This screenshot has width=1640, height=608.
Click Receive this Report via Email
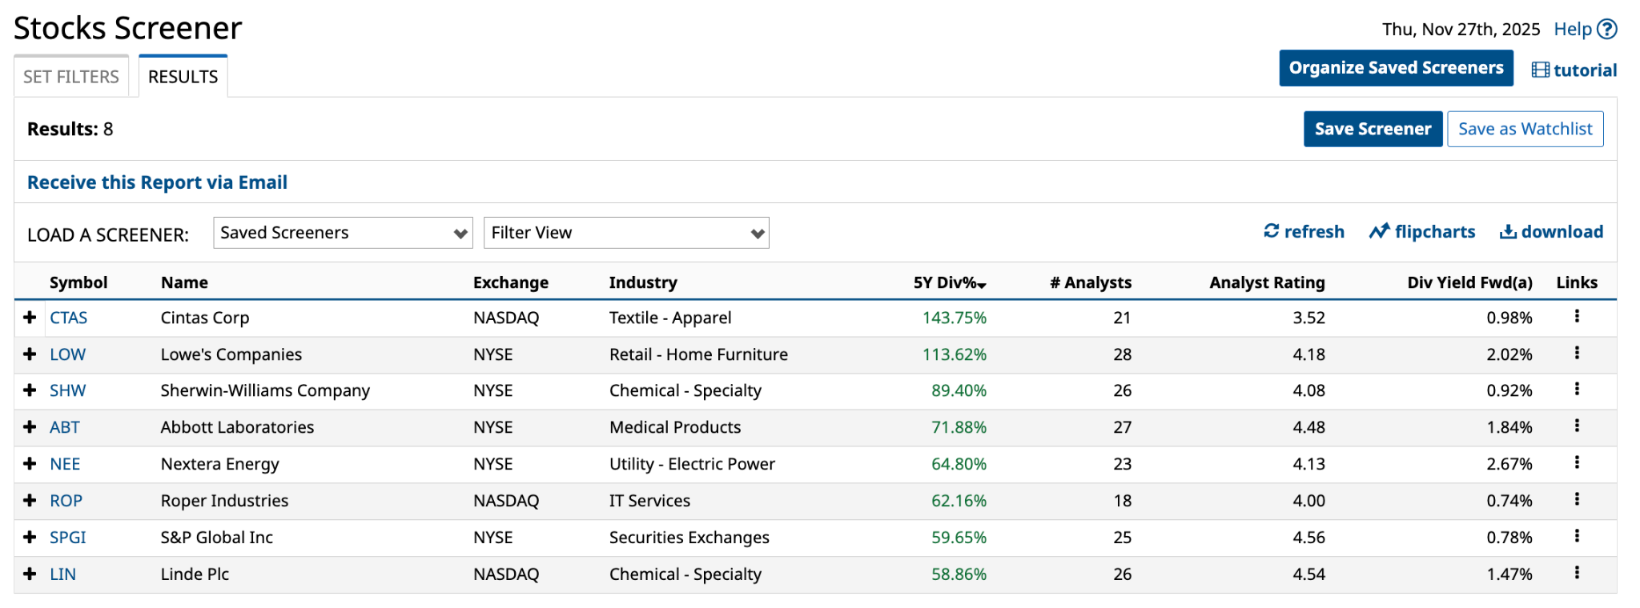[x=157, y=182]
